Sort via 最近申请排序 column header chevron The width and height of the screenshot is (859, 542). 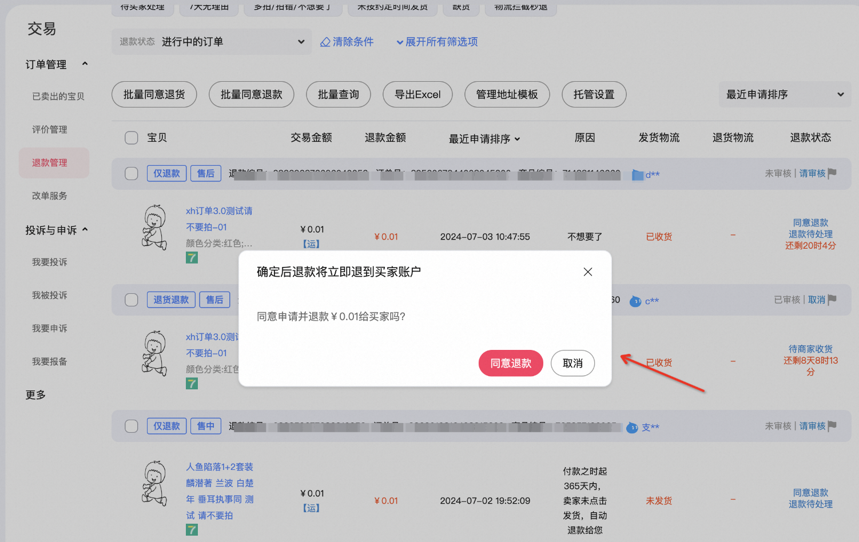[517, 139]
